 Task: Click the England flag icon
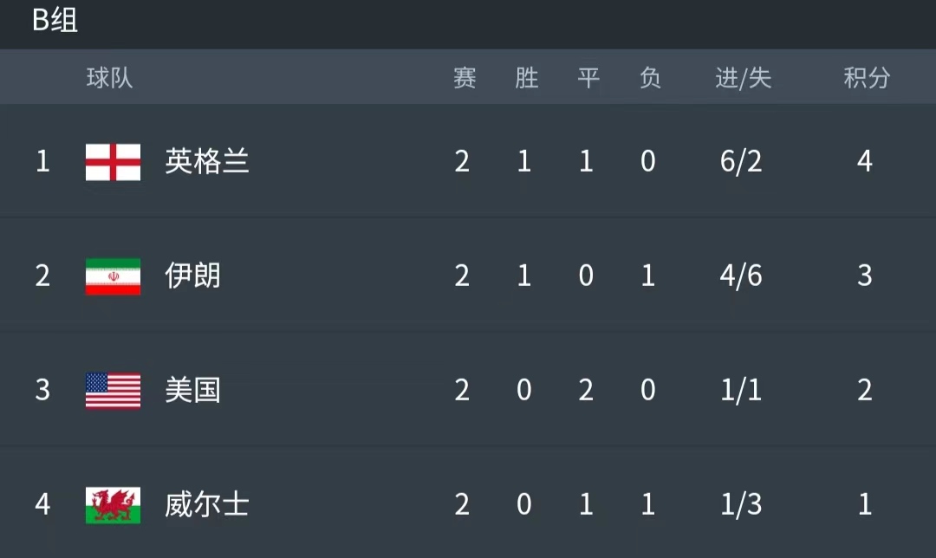click(112, 162)
